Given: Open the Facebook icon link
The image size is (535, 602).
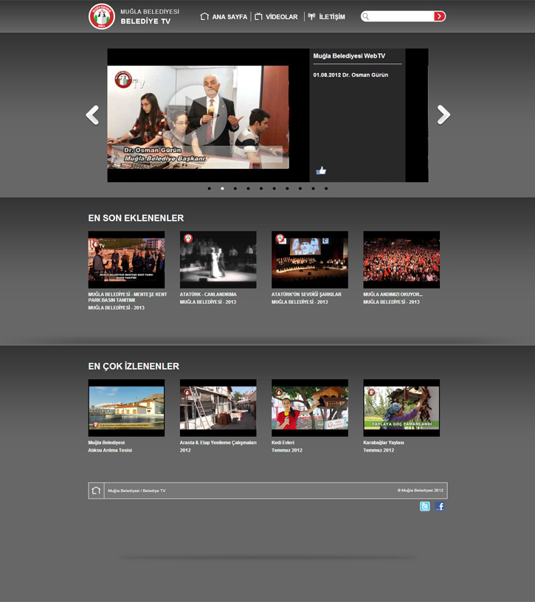Looking at the screenshot, I should point(439,506).
